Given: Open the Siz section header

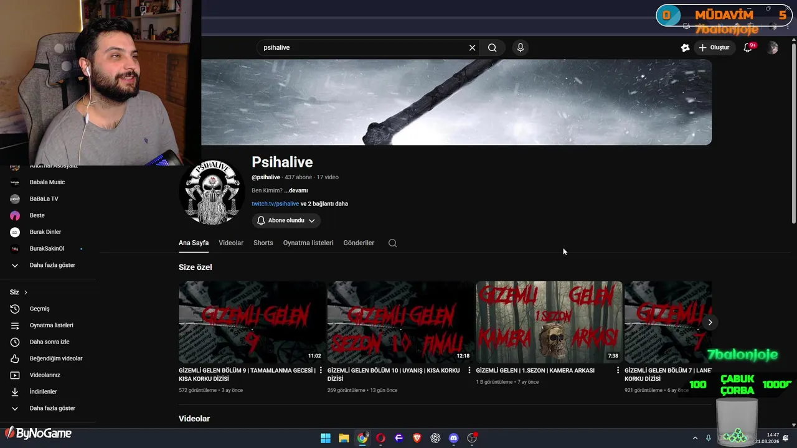Looking at the screenshot, I should pyautogui.click(x=19, y=292).
